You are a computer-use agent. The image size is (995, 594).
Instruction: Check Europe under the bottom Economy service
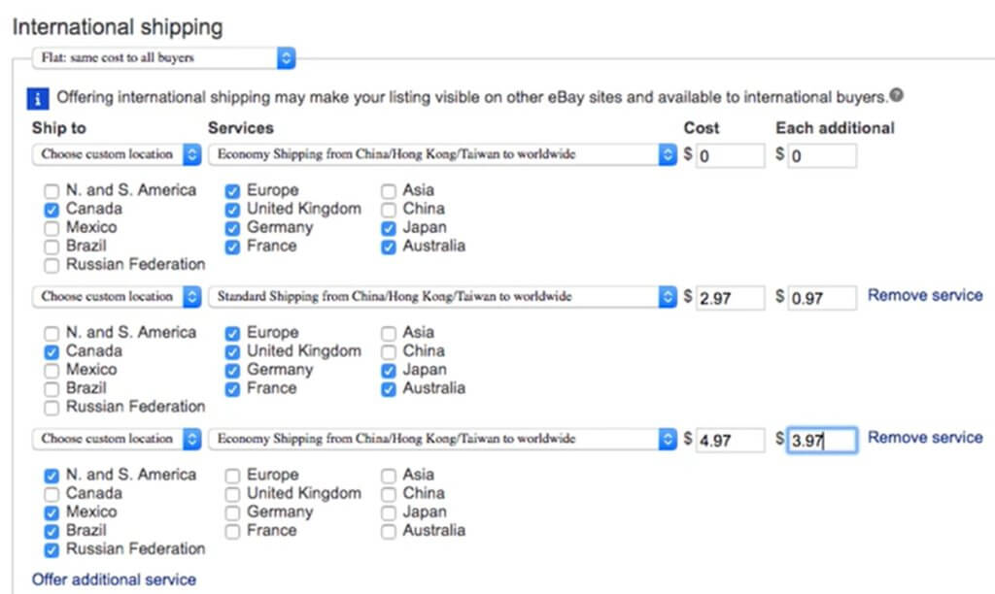[x=231, y=475]
